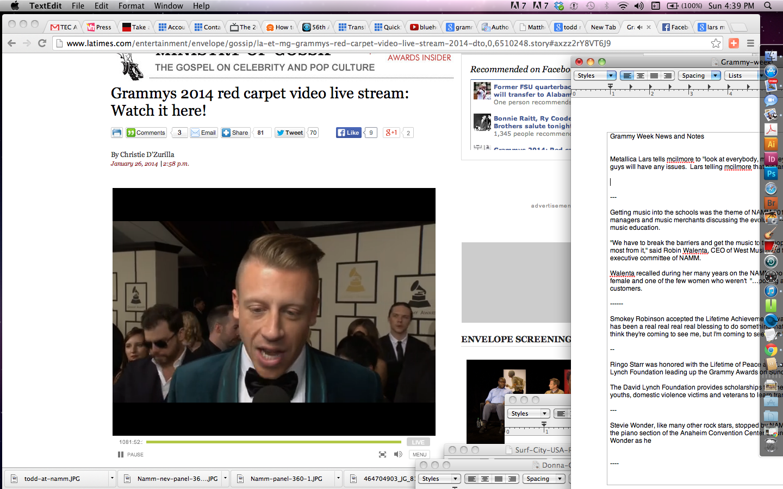Screen dimensions: 783x489
Task: Launch Illustrator from the Dock
Action: (771, 145)
